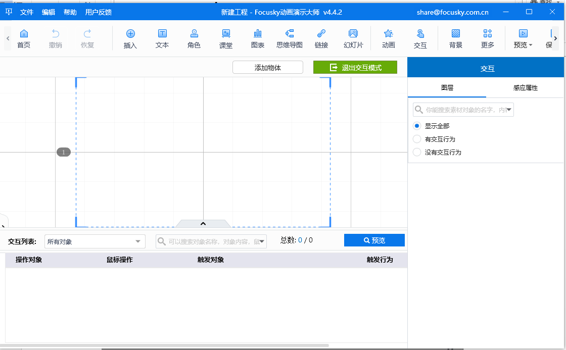Choose the 没有交互行为 filter
The image size is (566, 350).
click(x=416, y=152)
